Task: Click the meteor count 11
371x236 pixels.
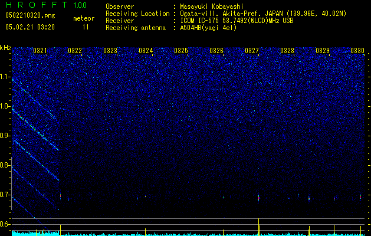Action: pyautogui.click(x=86, y=27)
